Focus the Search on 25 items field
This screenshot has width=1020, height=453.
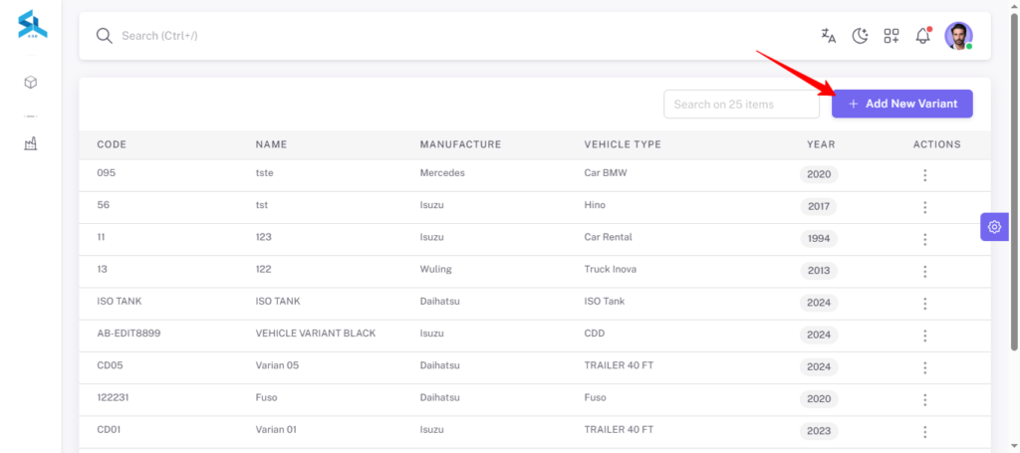[x=741, y=104]
